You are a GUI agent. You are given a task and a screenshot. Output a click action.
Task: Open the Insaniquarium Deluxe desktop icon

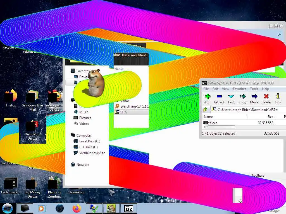(54, 100)
